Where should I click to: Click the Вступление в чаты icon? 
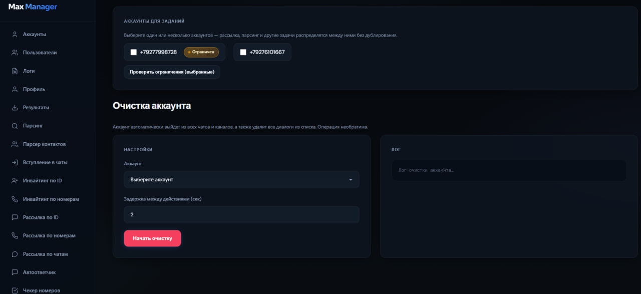click(15, 163)
